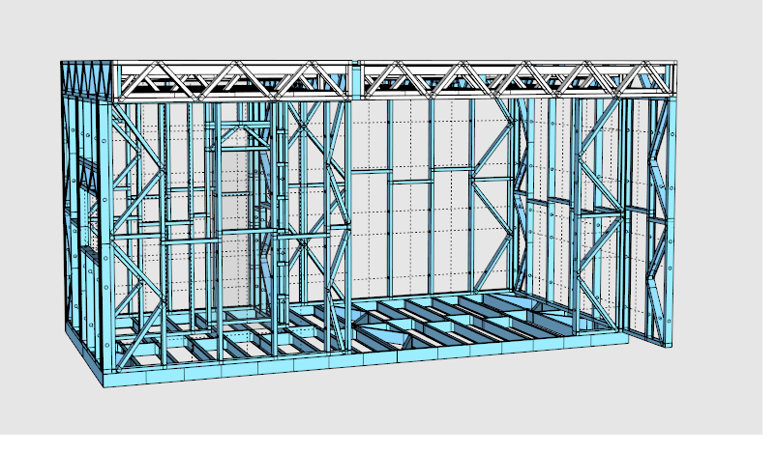Click the empty gray background above the model
The image size is (776, 453).
pos(387,29)
